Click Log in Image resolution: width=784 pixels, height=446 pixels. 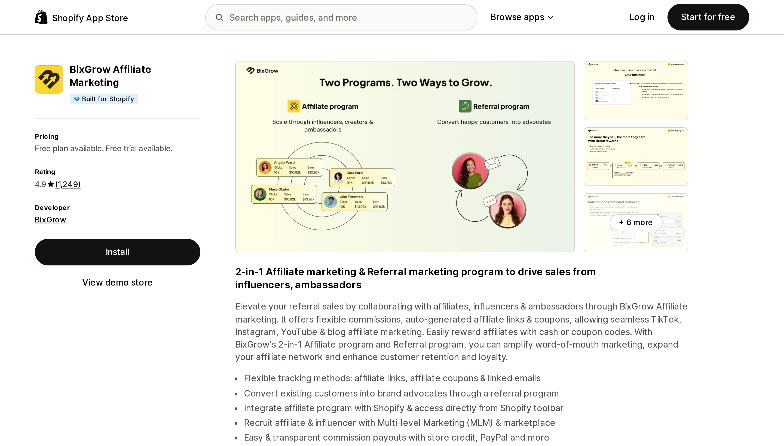[642, 17]
